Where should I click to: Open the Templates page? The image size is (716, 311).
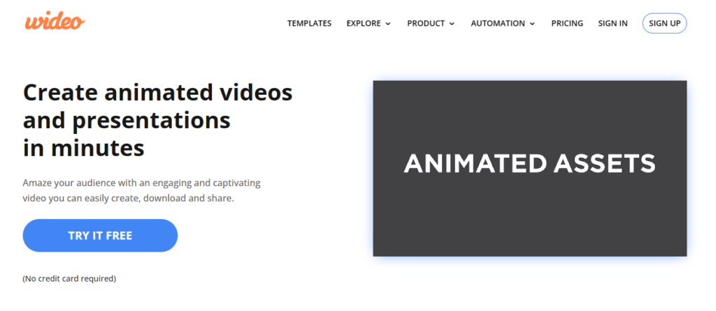(x=309, y=24)
